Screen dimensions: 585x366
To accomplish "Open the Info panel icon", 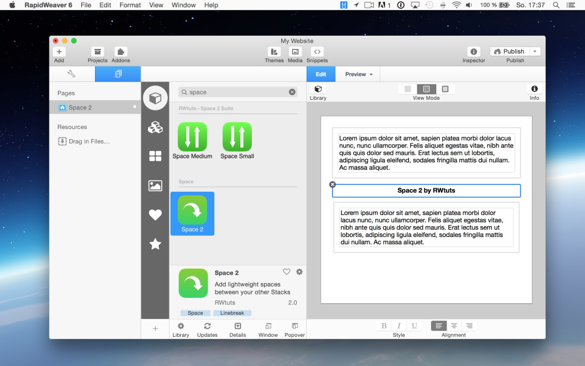I will (x=534, y=89).
